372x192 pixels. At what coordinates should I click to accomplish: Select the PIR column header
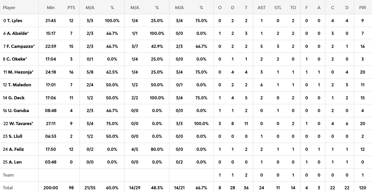[362, 8]
